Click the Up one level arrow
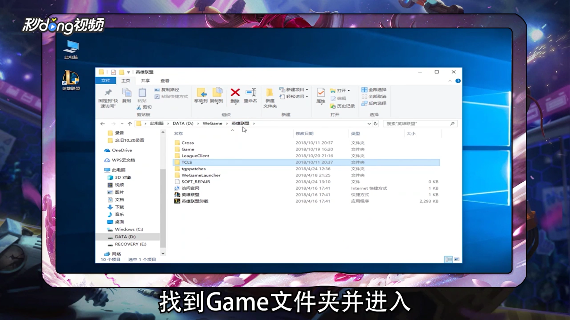 (x=130, y=124)
